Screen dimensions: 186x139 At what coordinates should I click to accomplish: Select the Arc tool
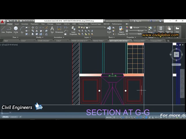[22, 30]
